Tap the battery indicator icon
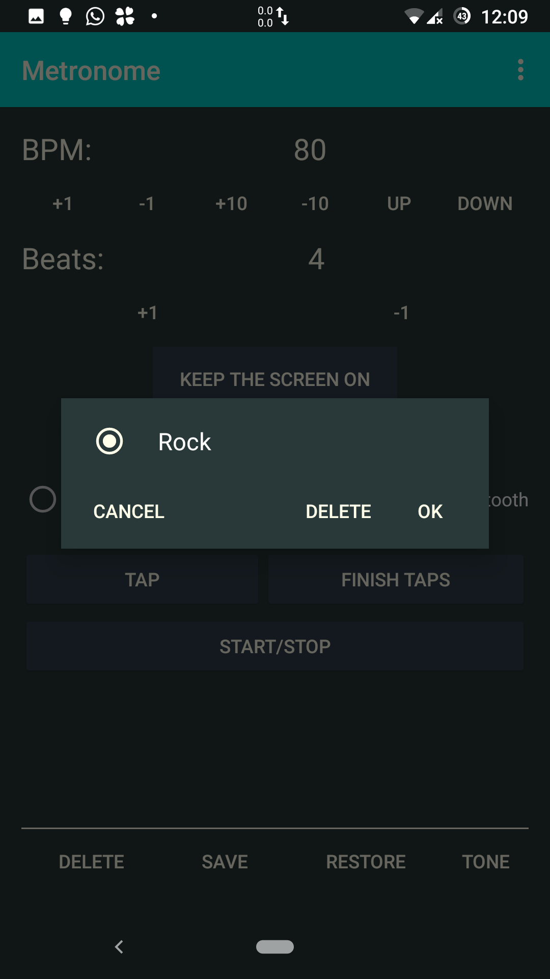Screen dimensions: 550x979 pos(462,16)
